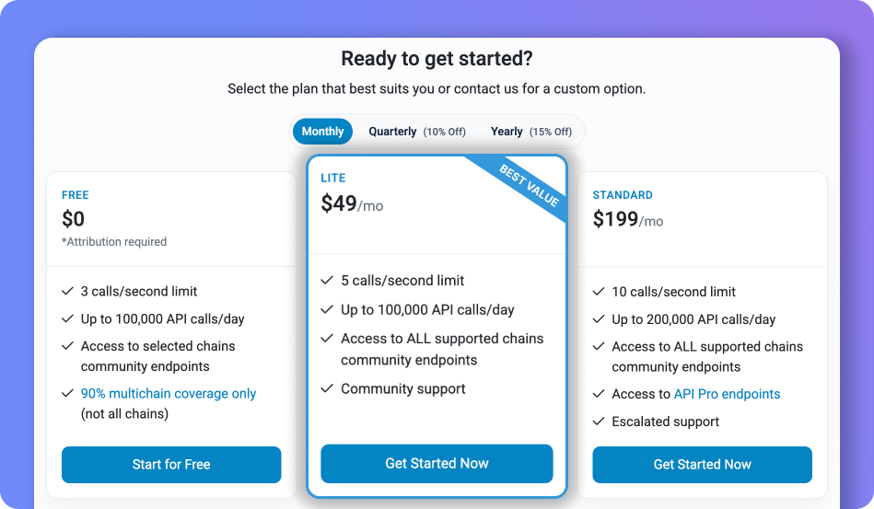Click checkmark beside Escalated support
Image resolution: width=874 pixels, height=509 pixels.
[x=599, y=422]
